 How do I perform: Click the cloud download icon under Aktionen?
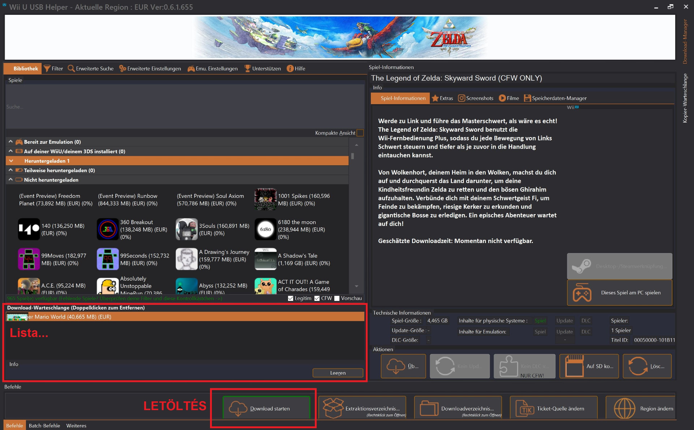click(x=396, y=366)
